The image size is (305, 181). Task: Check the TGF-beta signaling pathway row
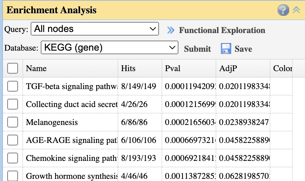point(13,86)
